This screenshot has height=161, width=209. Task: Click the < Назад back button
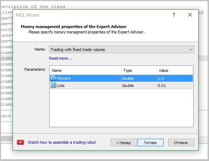(x=124, y=143)
